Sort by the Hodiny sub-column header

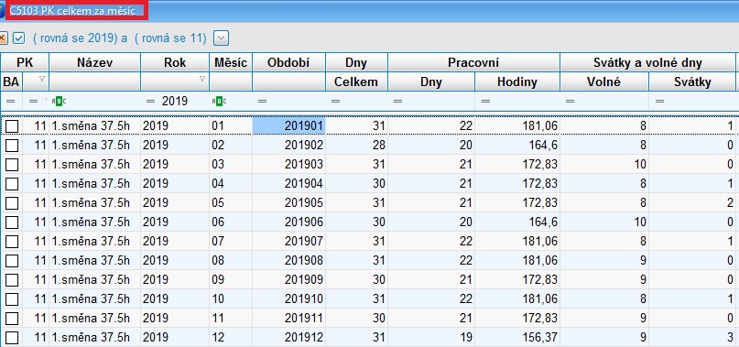[x=517, y=81]
